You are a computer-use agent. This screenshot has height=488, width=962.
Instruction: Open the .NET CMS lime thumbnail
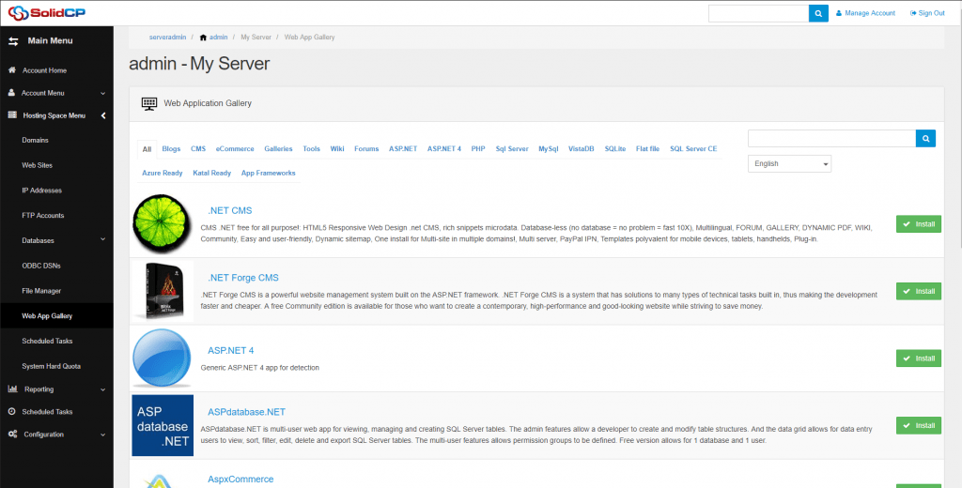coord(163,224)
